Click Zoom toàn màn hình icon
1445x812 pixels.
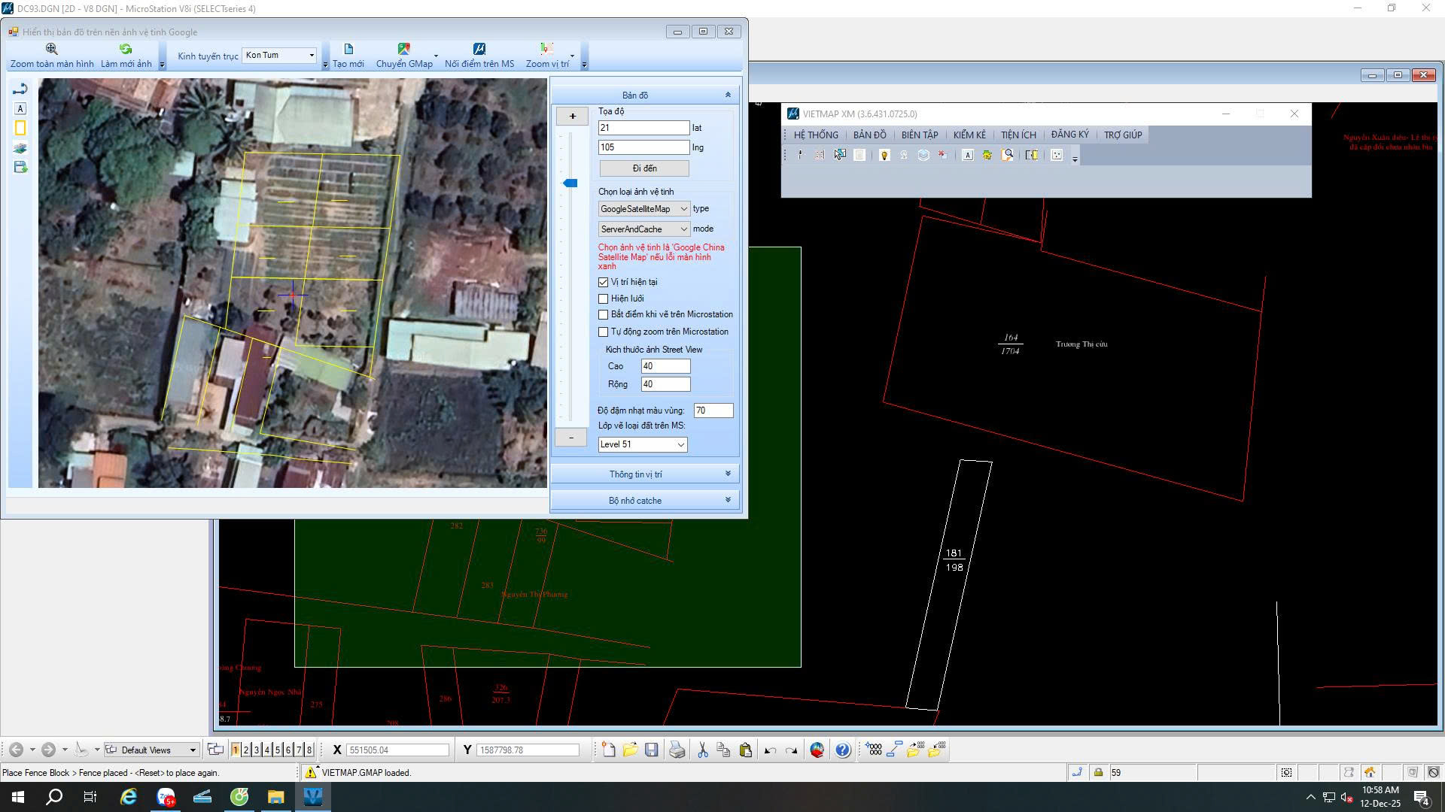[52, 49]
